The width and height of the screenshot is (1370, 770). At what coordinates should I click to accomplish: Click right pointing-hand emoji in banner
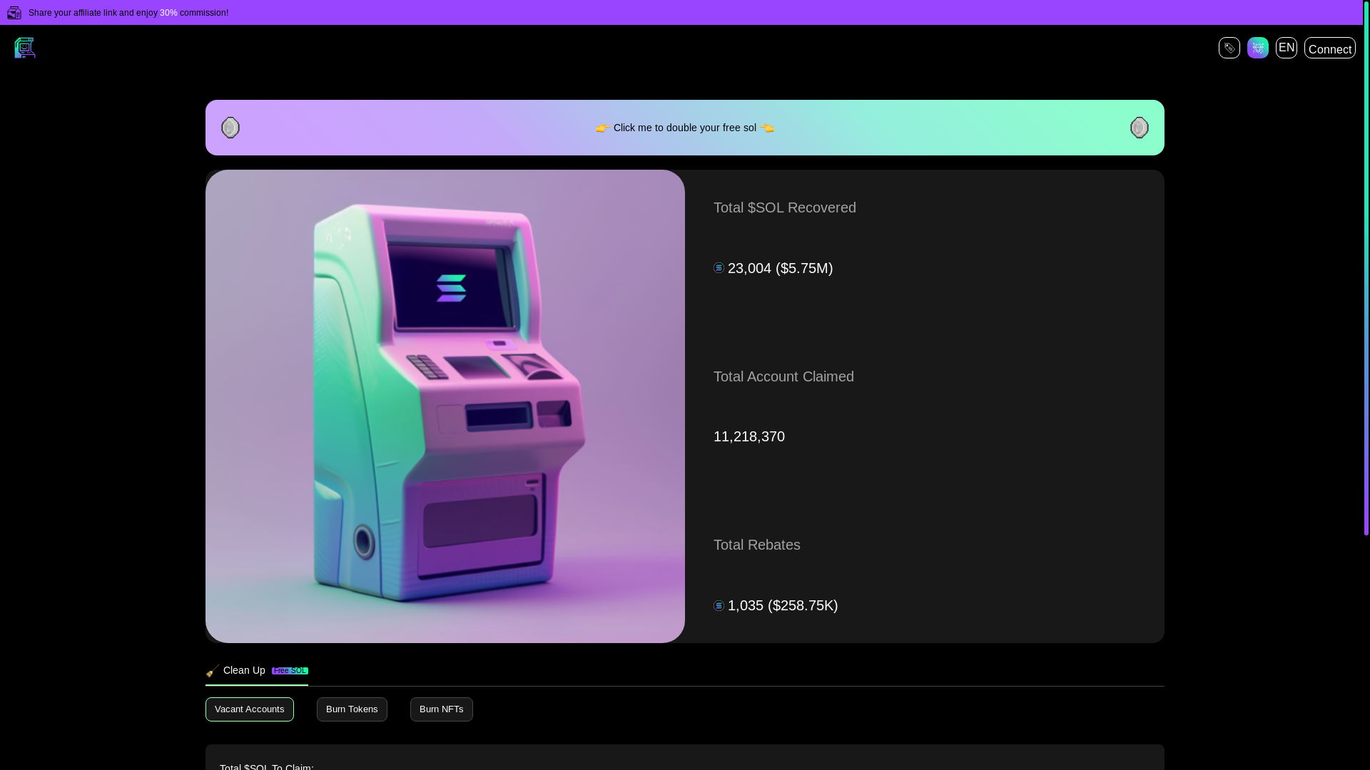click(x=767, y=128)
